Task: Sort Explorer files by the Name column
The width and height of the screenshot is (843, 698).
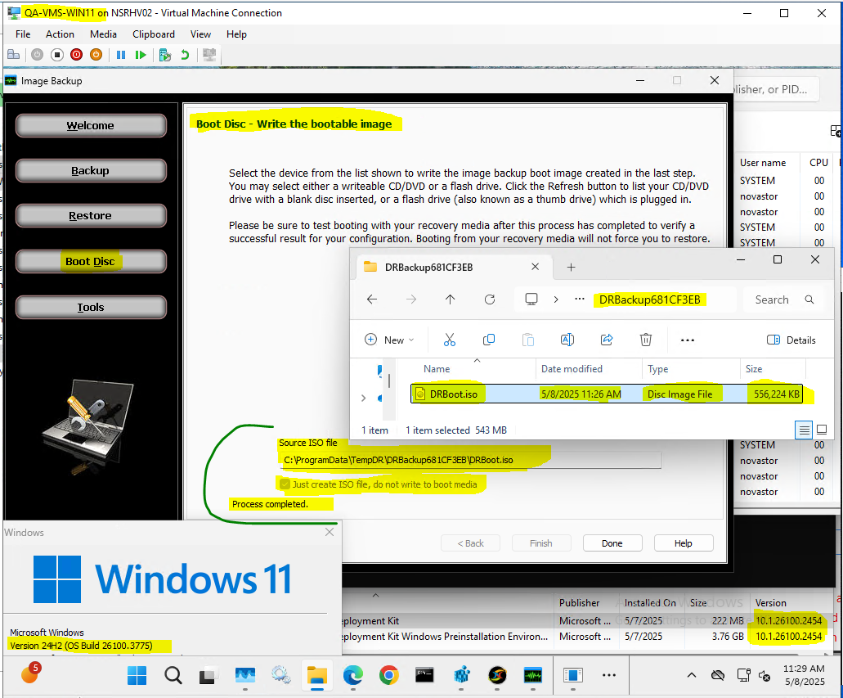Action: pyautogui.click(x=437, y=369)
